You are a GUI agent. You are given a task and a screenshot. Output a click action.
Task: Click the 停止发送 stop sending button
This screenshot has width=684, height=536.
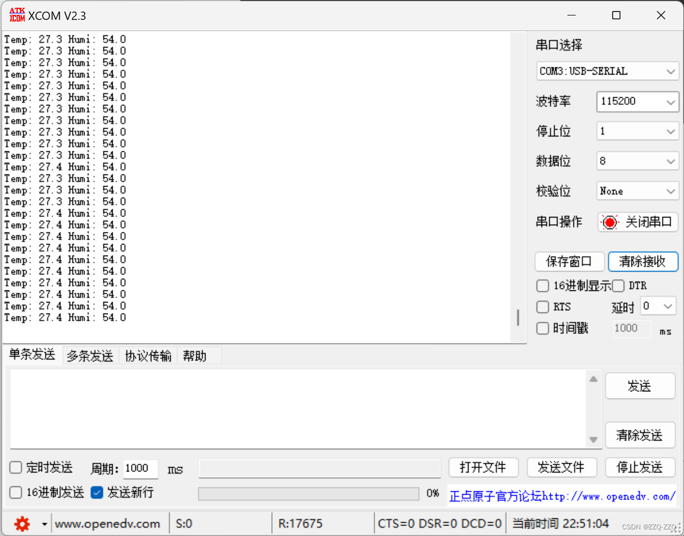pos(640,468)
